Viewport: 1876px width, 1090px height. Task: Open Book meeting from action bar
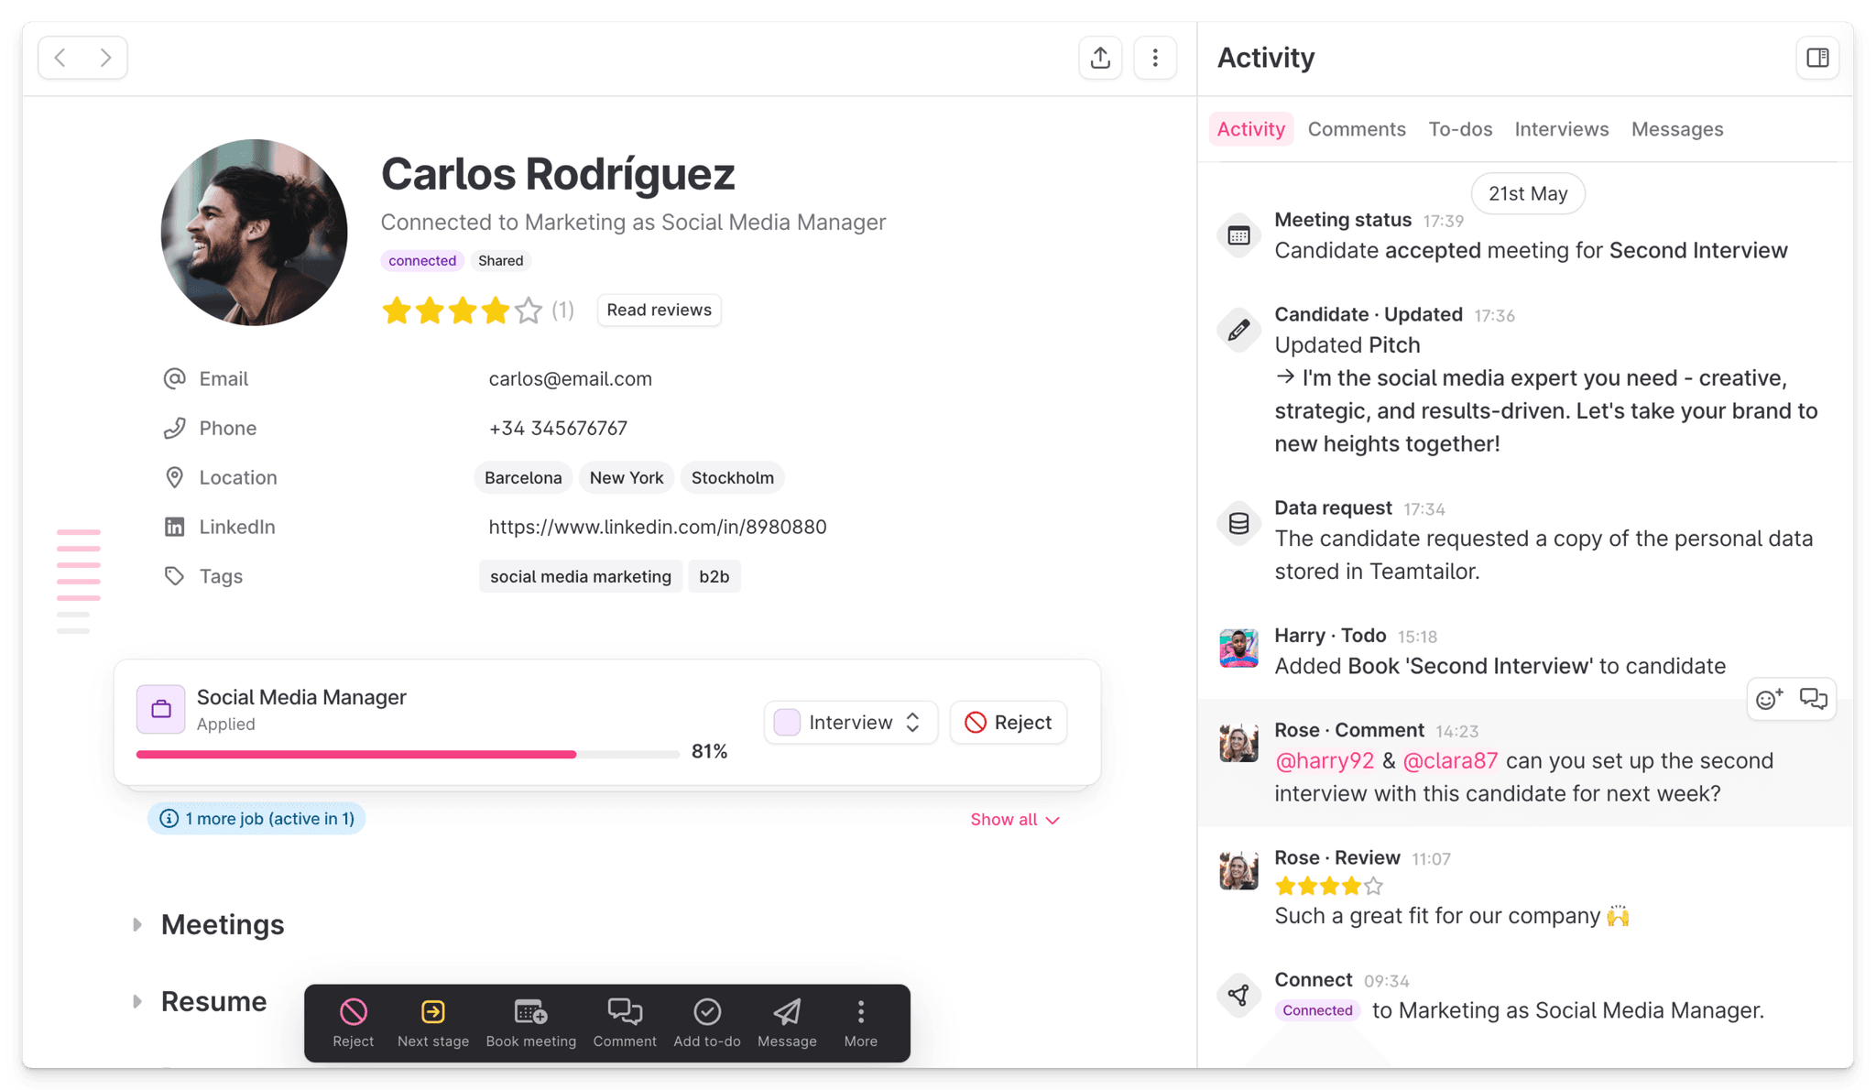530,1012
